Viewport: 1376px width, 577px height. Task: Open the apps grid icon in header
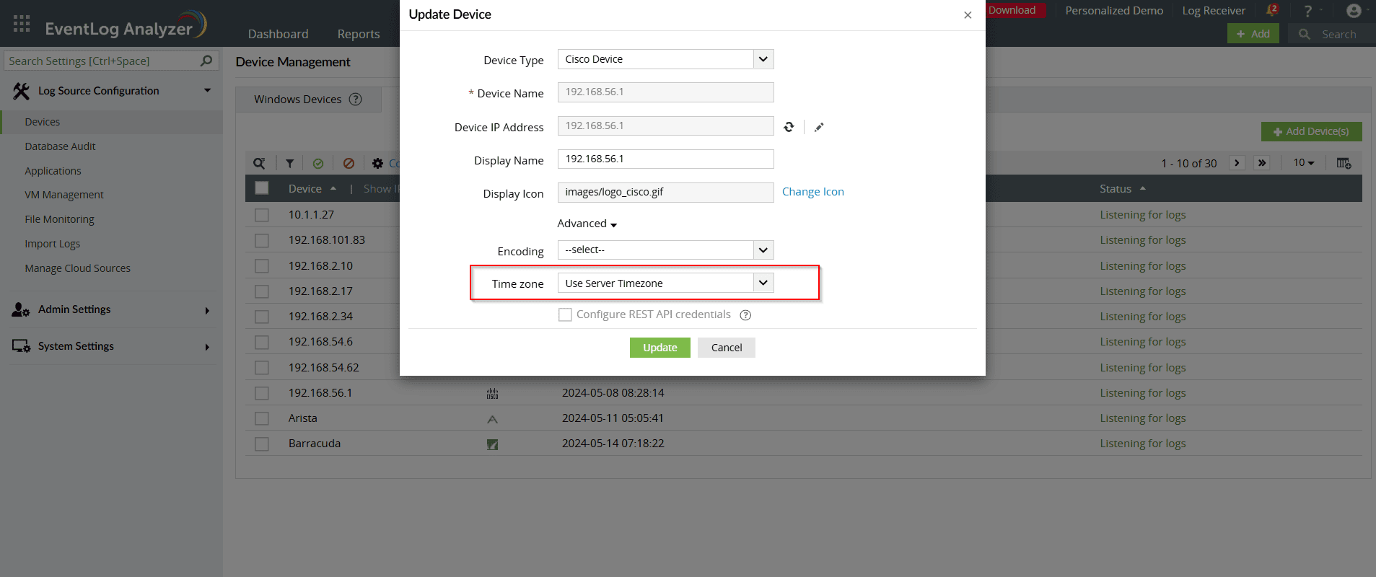(x=22, y=24)
